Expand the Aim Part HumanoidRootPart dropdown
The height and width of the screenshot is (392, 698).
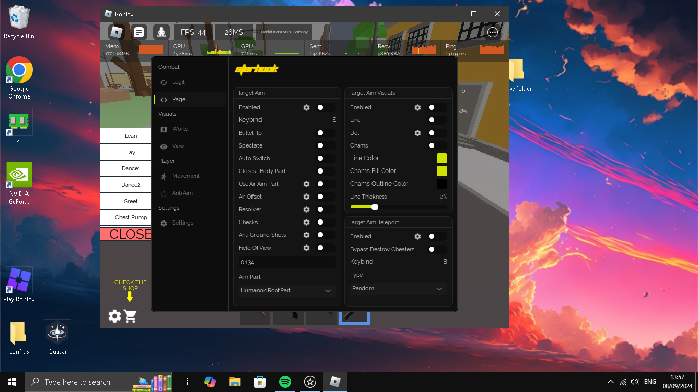(287, 290)
